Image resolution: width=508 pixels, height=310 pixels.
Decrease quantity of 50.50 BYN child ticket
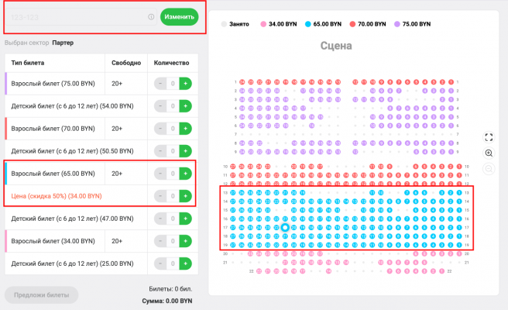tap(160, 151)
